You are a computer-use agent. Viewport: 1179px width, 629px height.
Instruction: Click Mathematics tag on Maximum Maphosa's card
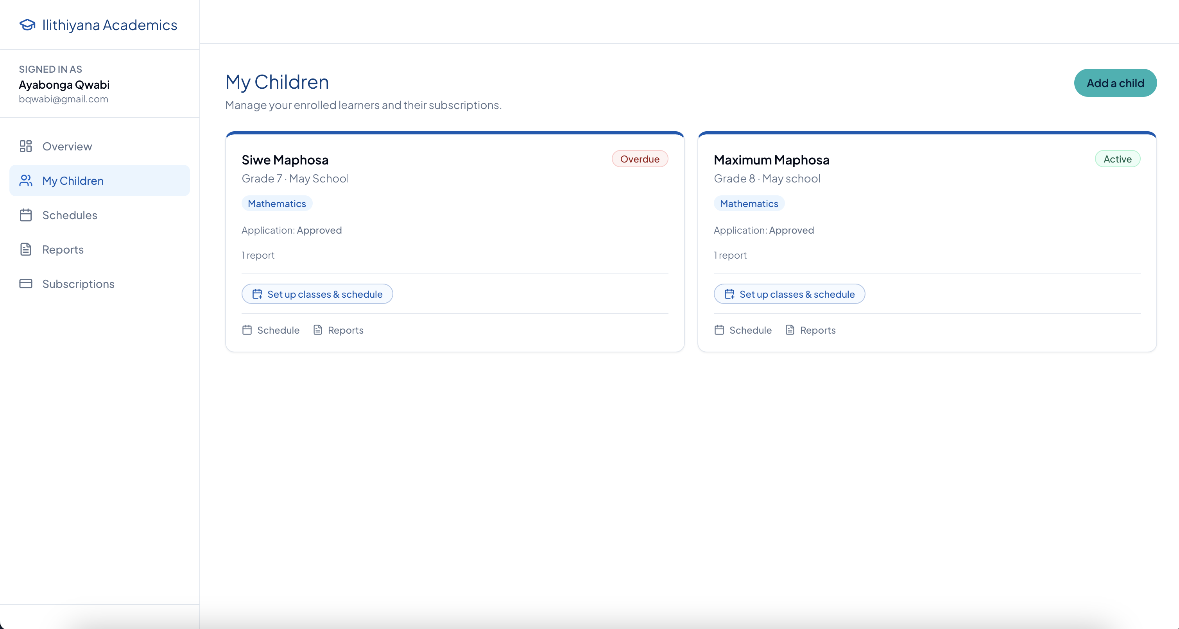tap(749, 204)
